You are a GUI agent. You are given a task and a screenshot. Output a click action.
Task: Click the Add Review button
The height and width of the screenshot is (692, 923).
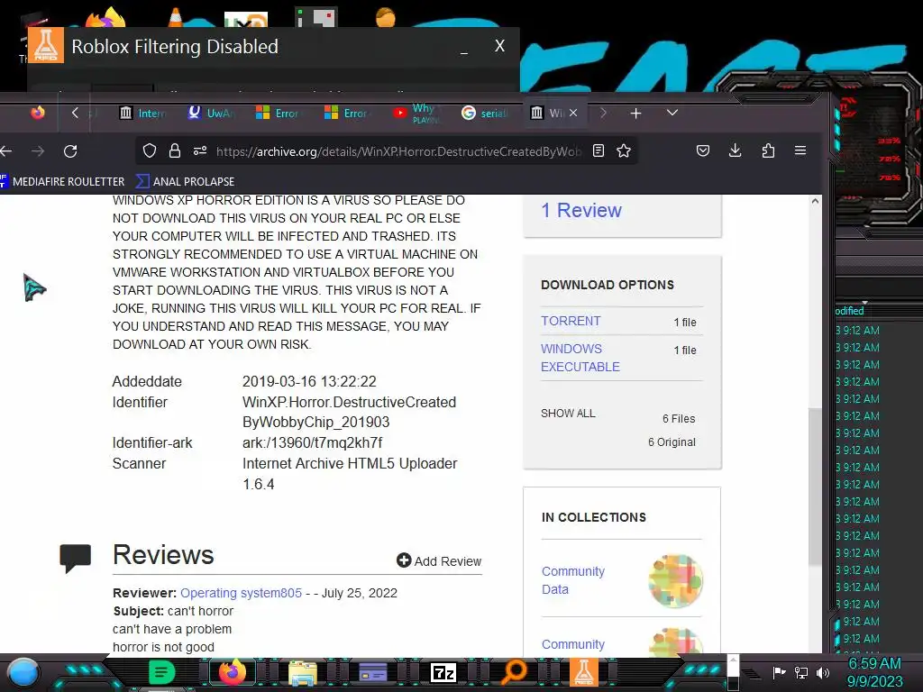[439, 560]
